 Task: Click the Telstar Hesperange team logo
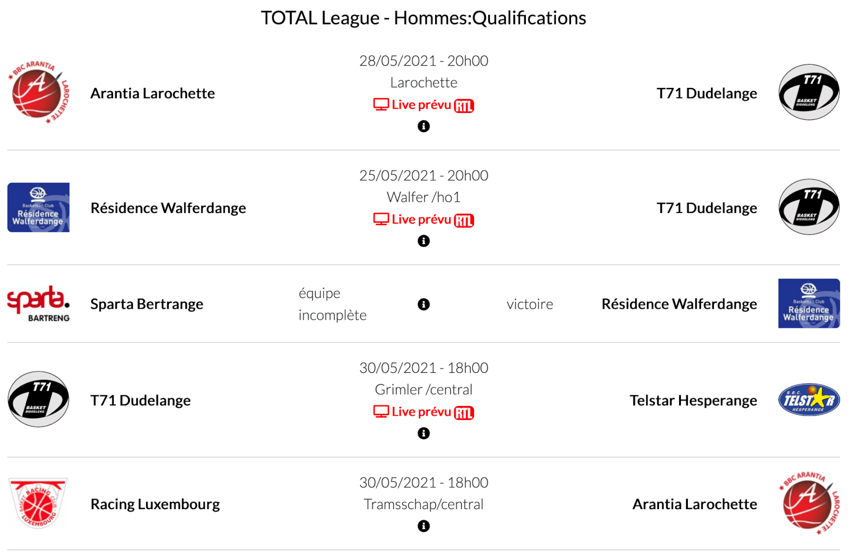pos(809,399)
